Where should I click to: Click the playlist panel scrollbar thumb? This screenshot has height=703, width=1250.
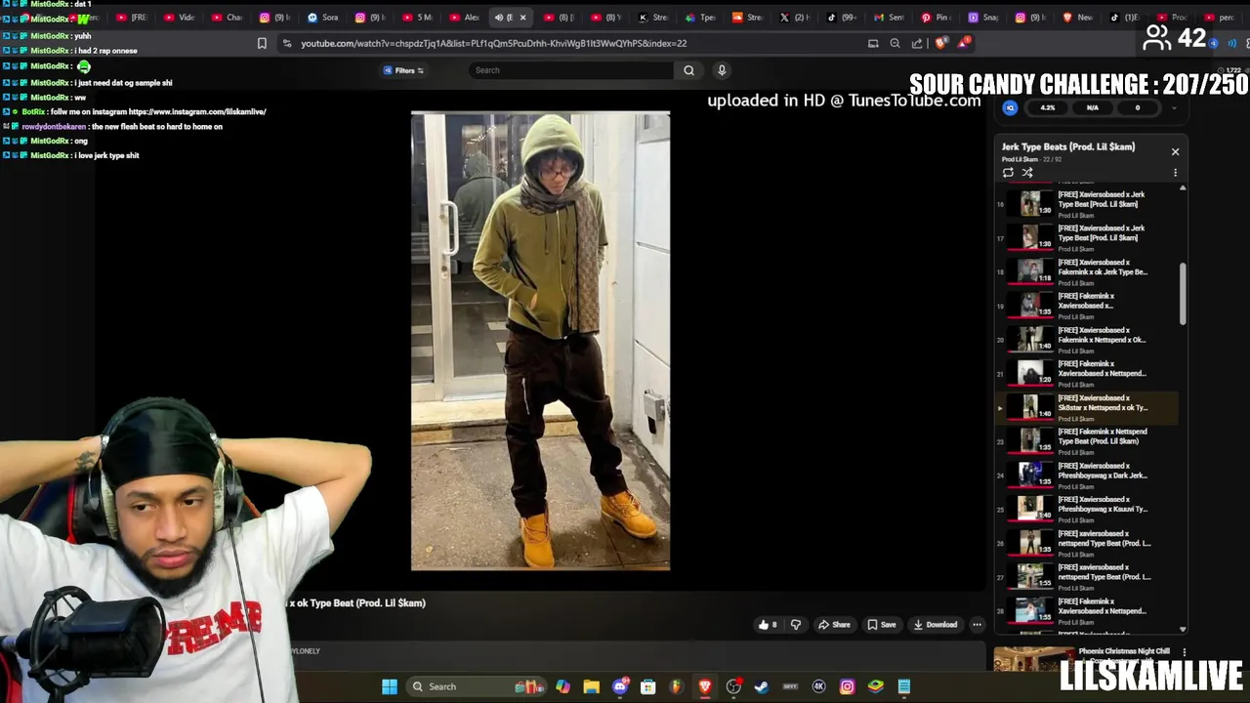pos(1183,294)
